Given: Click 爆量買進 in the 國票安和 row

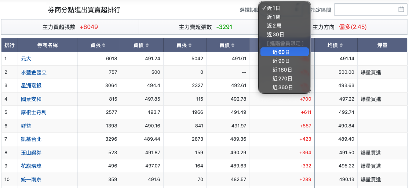Looking at the screenshot, I should click(x=371, y=99).
